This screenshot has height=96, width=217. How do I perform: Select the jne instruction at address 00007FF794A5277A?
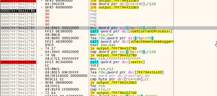(114, 7)
